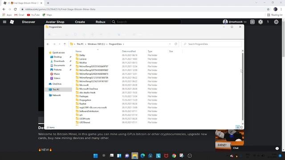
Task: Open Create page on Roblox
Action: (80, 22)
